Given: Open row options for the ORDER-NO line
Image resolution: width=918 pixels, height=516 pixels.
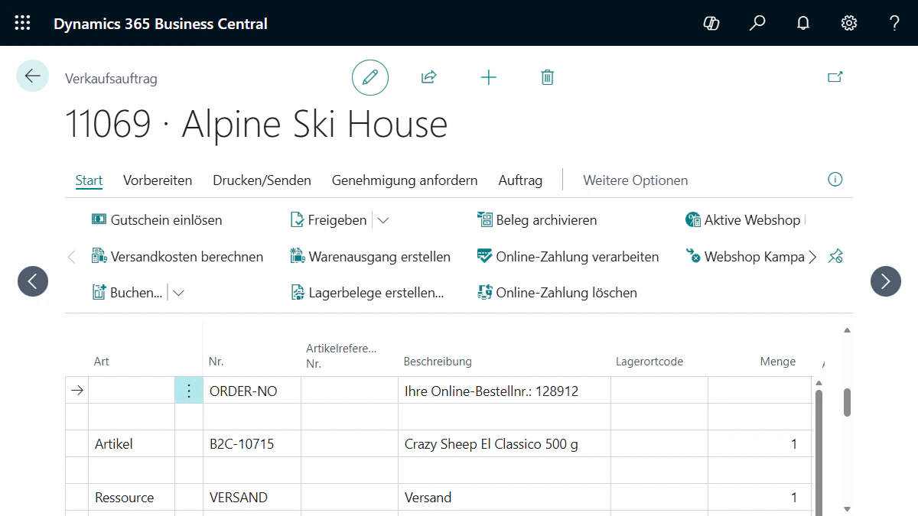Looking at the screenshot, I should (189, 391).
